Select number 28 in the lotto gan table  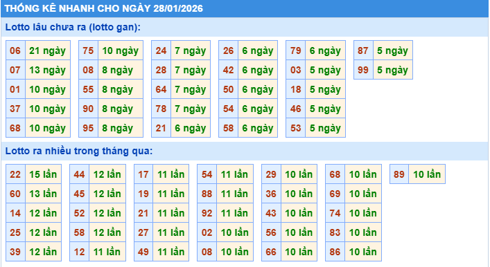point(161,70)
